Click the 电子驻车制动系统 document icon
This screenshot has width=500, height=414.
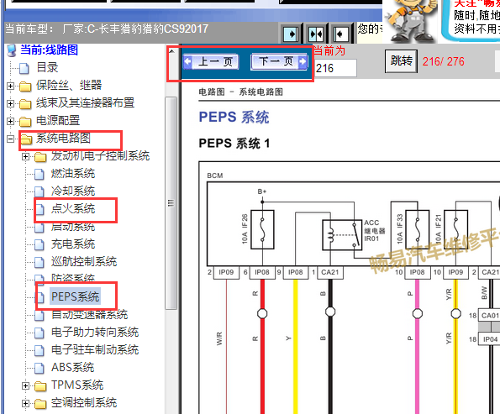pyautogui.click(x=39, y=350)
